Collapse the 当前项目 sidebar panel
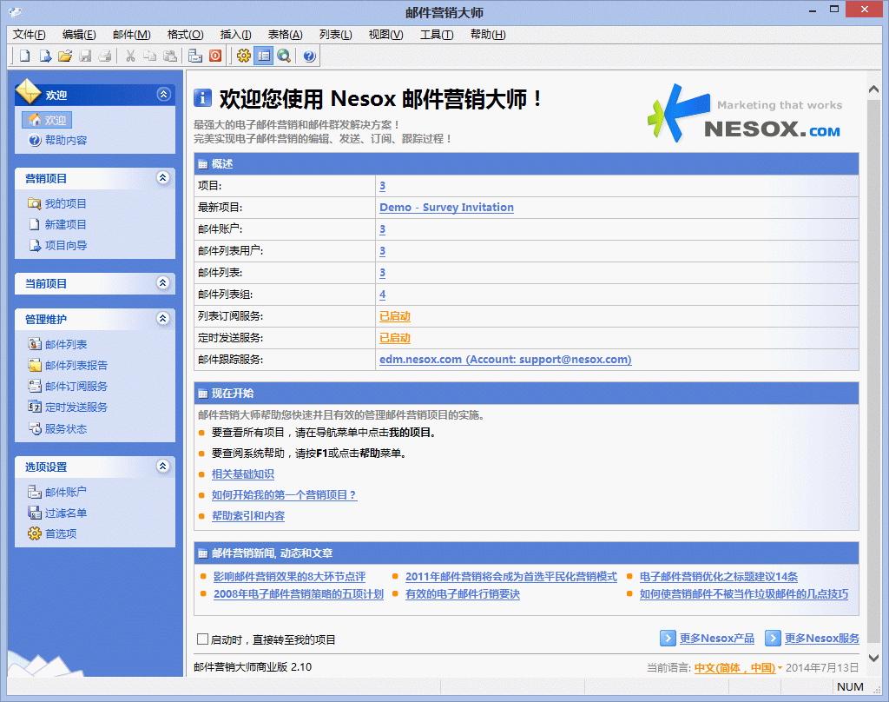 (x=163, y=282)
